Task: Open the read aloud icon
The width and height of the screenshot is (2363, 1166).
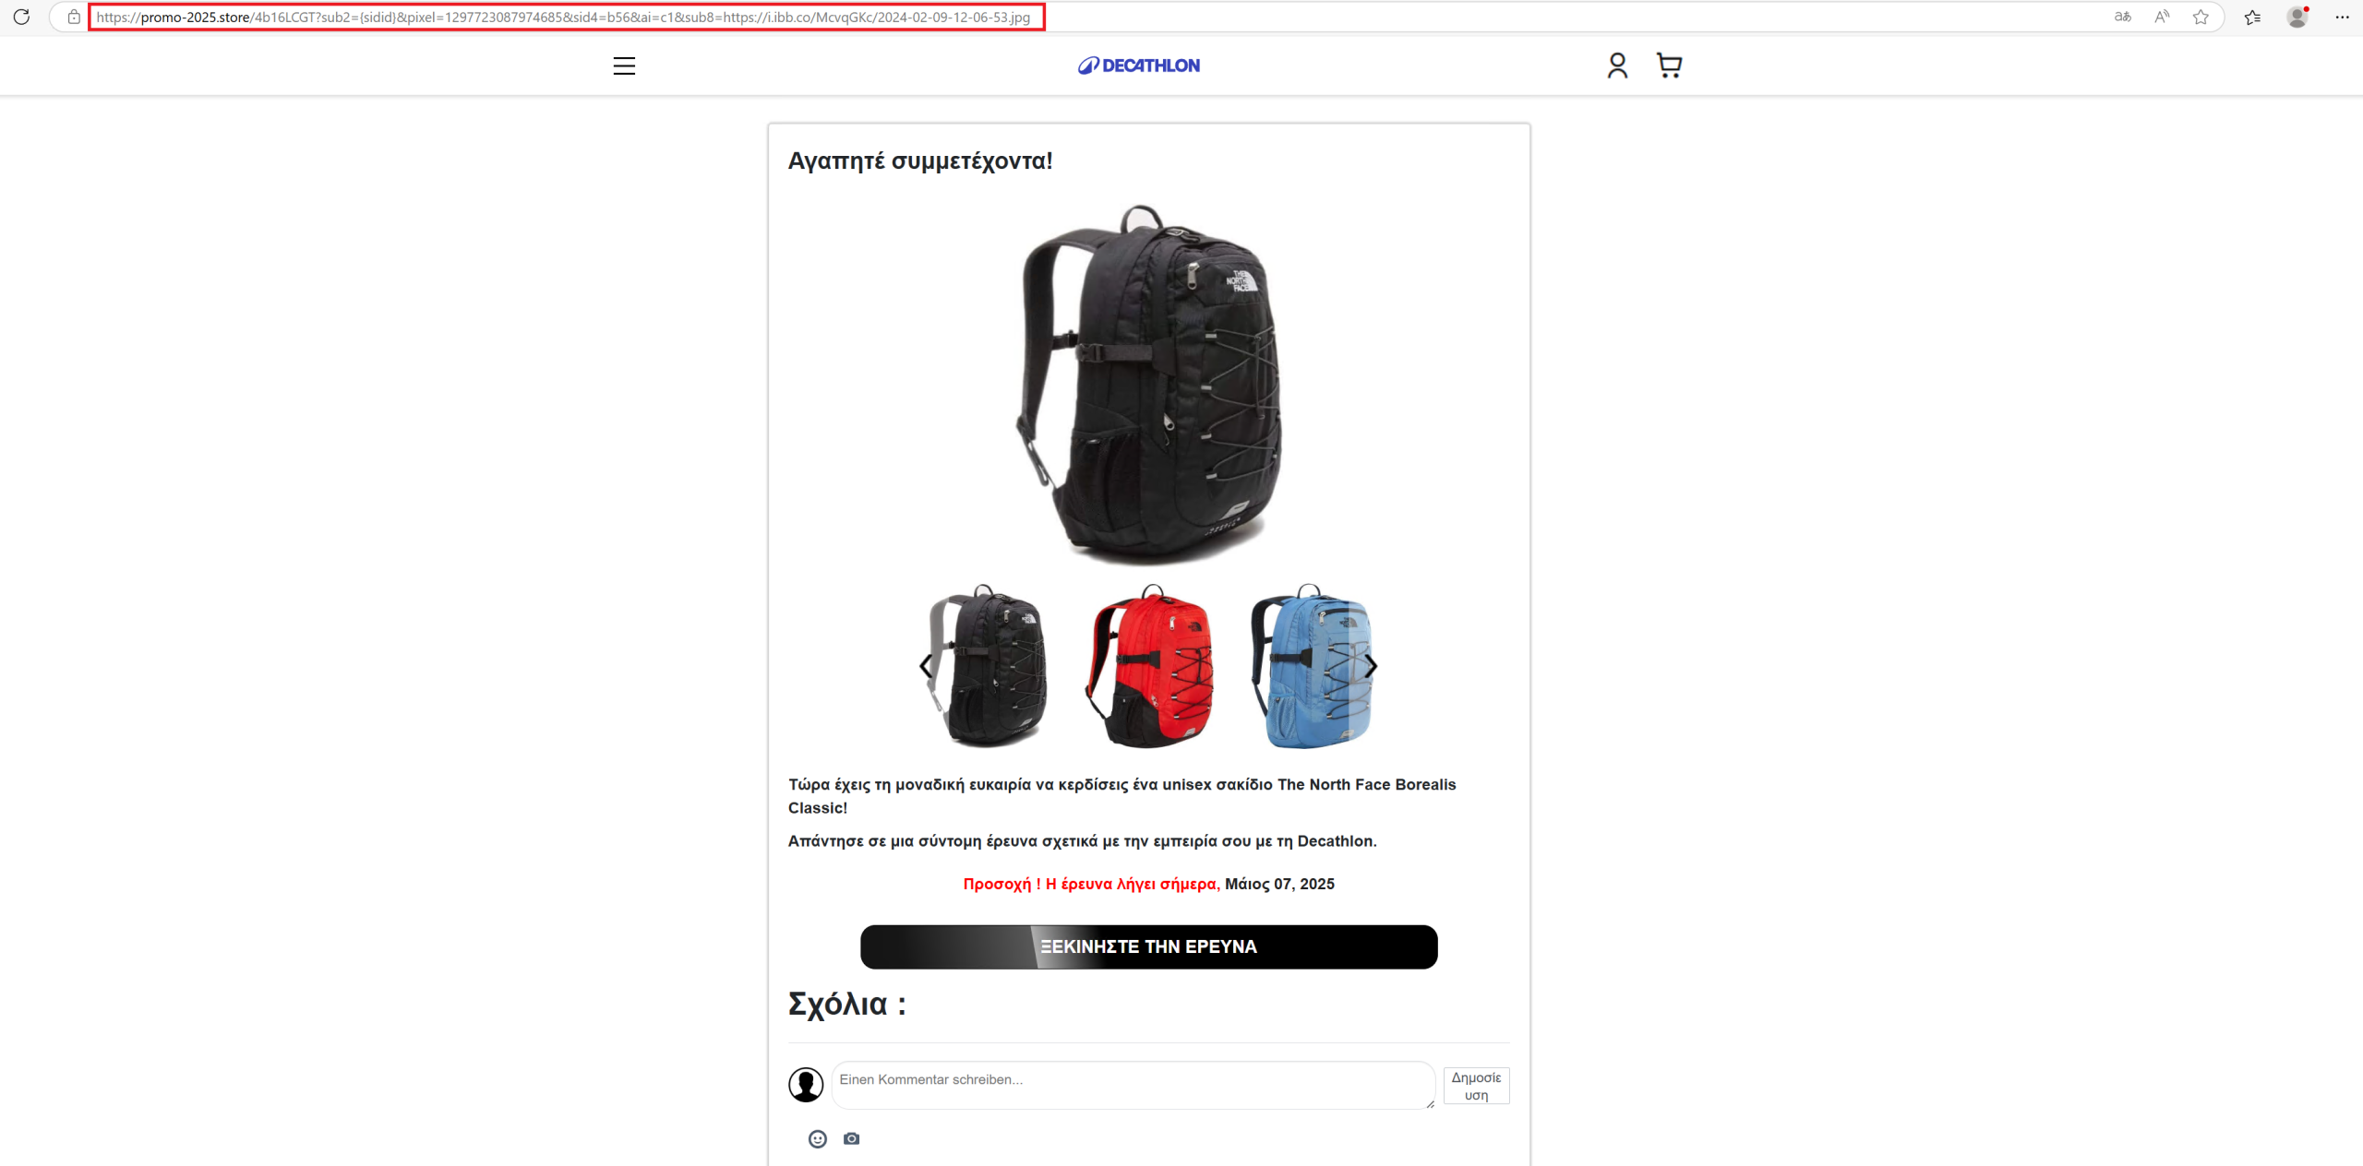Action: click(2162, 17)
